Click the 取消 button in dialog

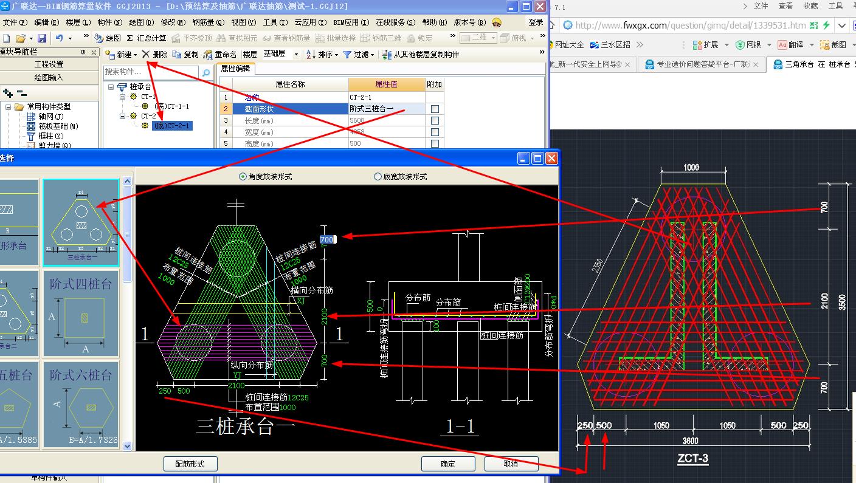(511, 464)
